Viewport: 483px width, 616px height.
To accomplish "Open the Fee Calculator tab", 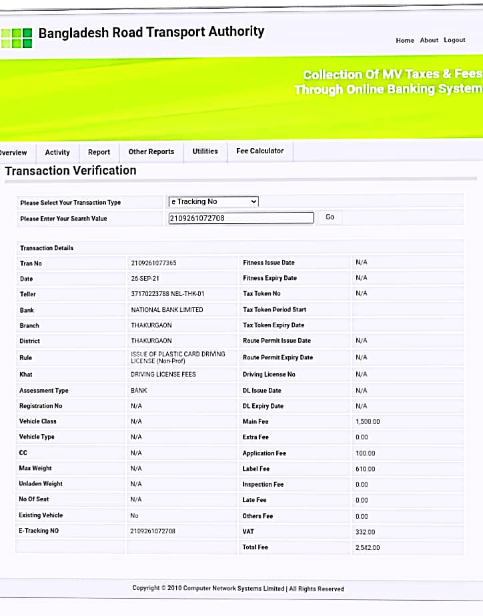I will pos(260,151).
